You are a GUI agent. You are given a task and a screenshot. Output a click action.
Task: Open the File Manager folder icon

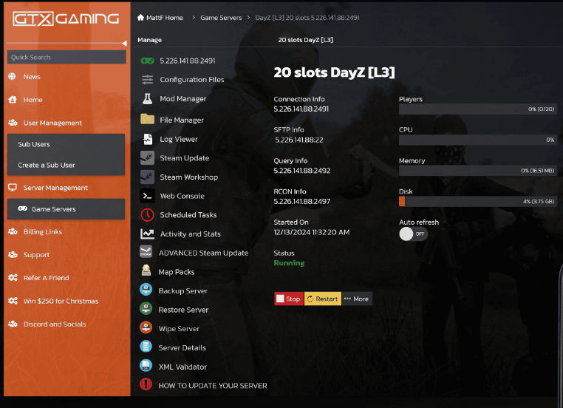click(147, 119)
